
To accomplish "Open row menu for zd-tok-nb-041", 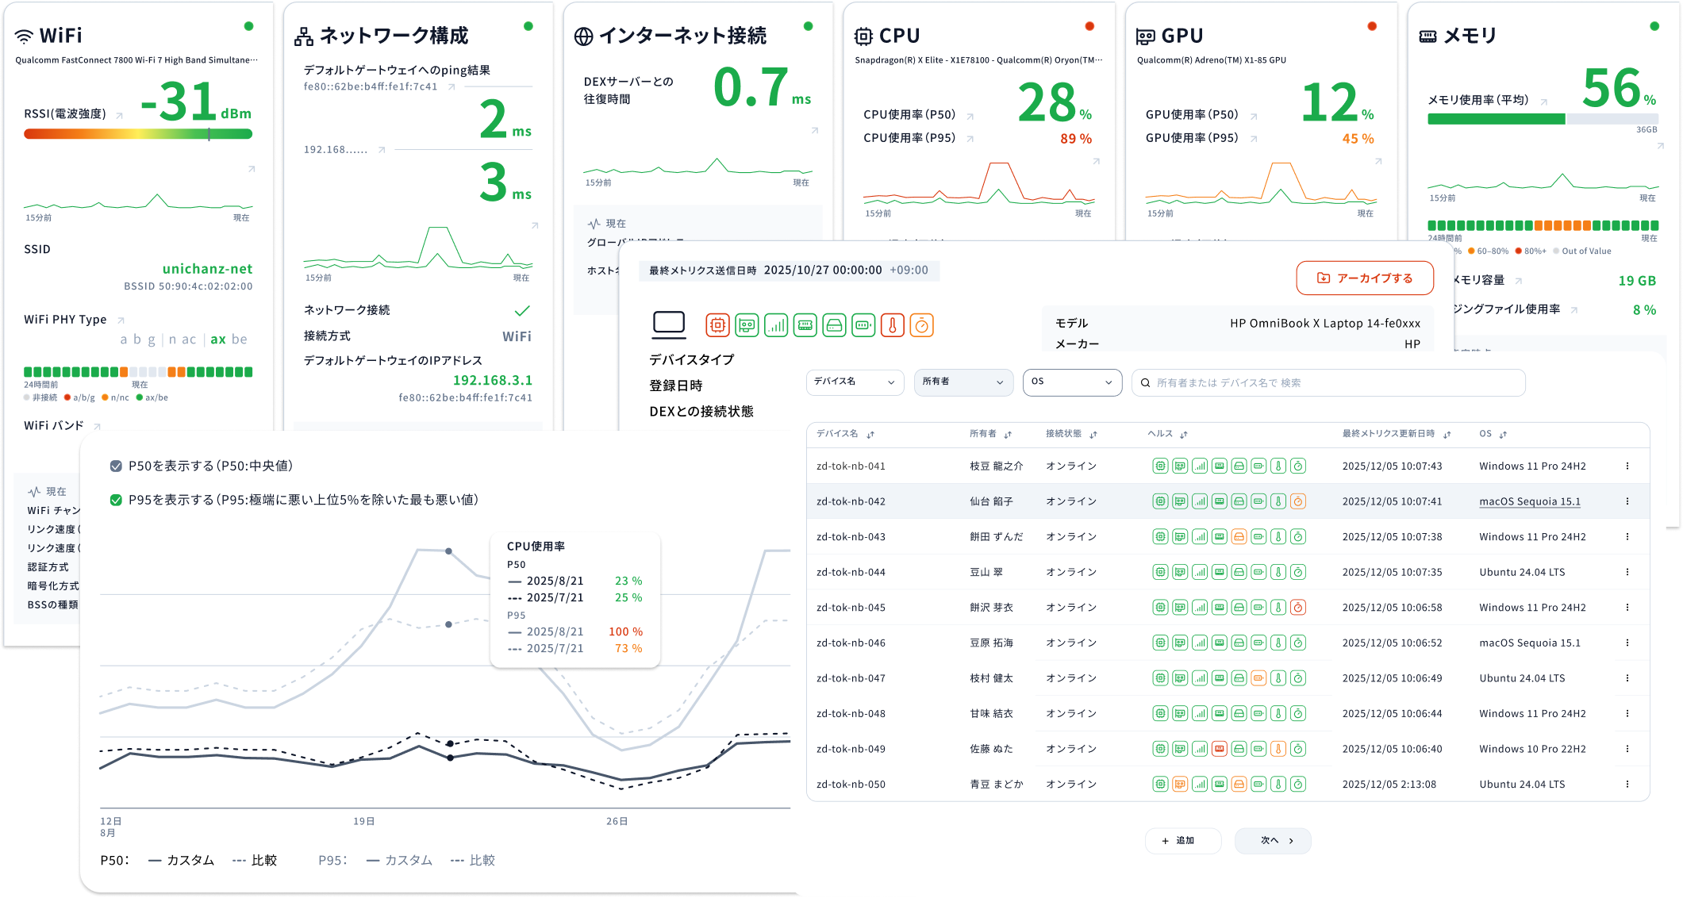I will 1627,466.
